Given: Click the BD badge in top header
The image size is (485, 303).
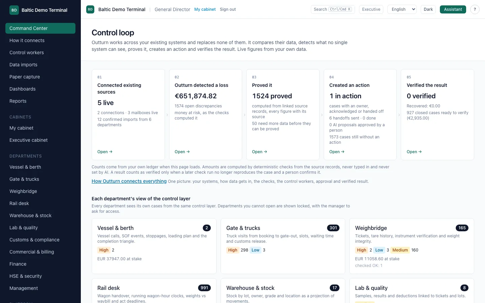Looking at the screenshot, I should (90, 9).
